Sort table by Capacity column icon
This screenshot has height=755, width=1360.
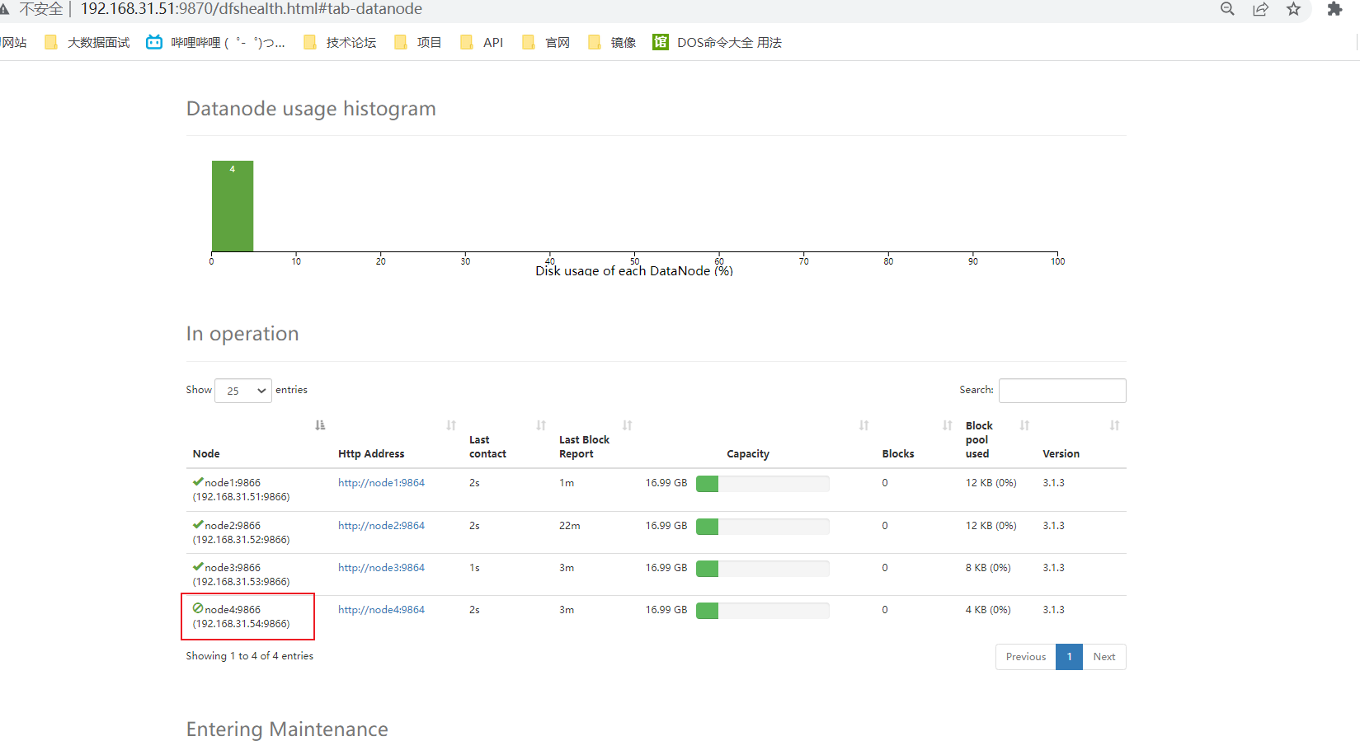tap(864, 425)
